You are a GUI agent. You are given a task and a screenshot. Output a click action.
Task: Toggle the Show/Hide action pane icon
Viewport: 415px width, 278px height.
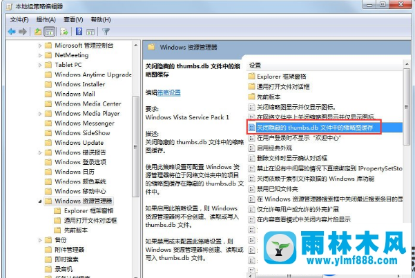pyautogui.click(x=90, y=32)
